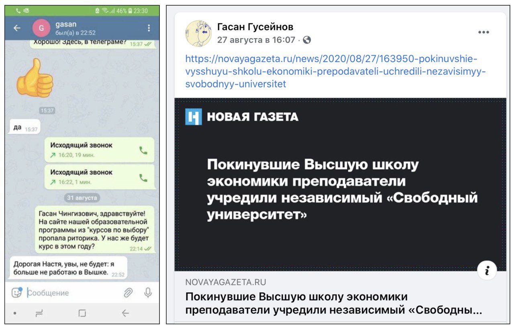Open the post timestamp '27 августа в 16:07'
514x328 pixels.
point(256,40)
